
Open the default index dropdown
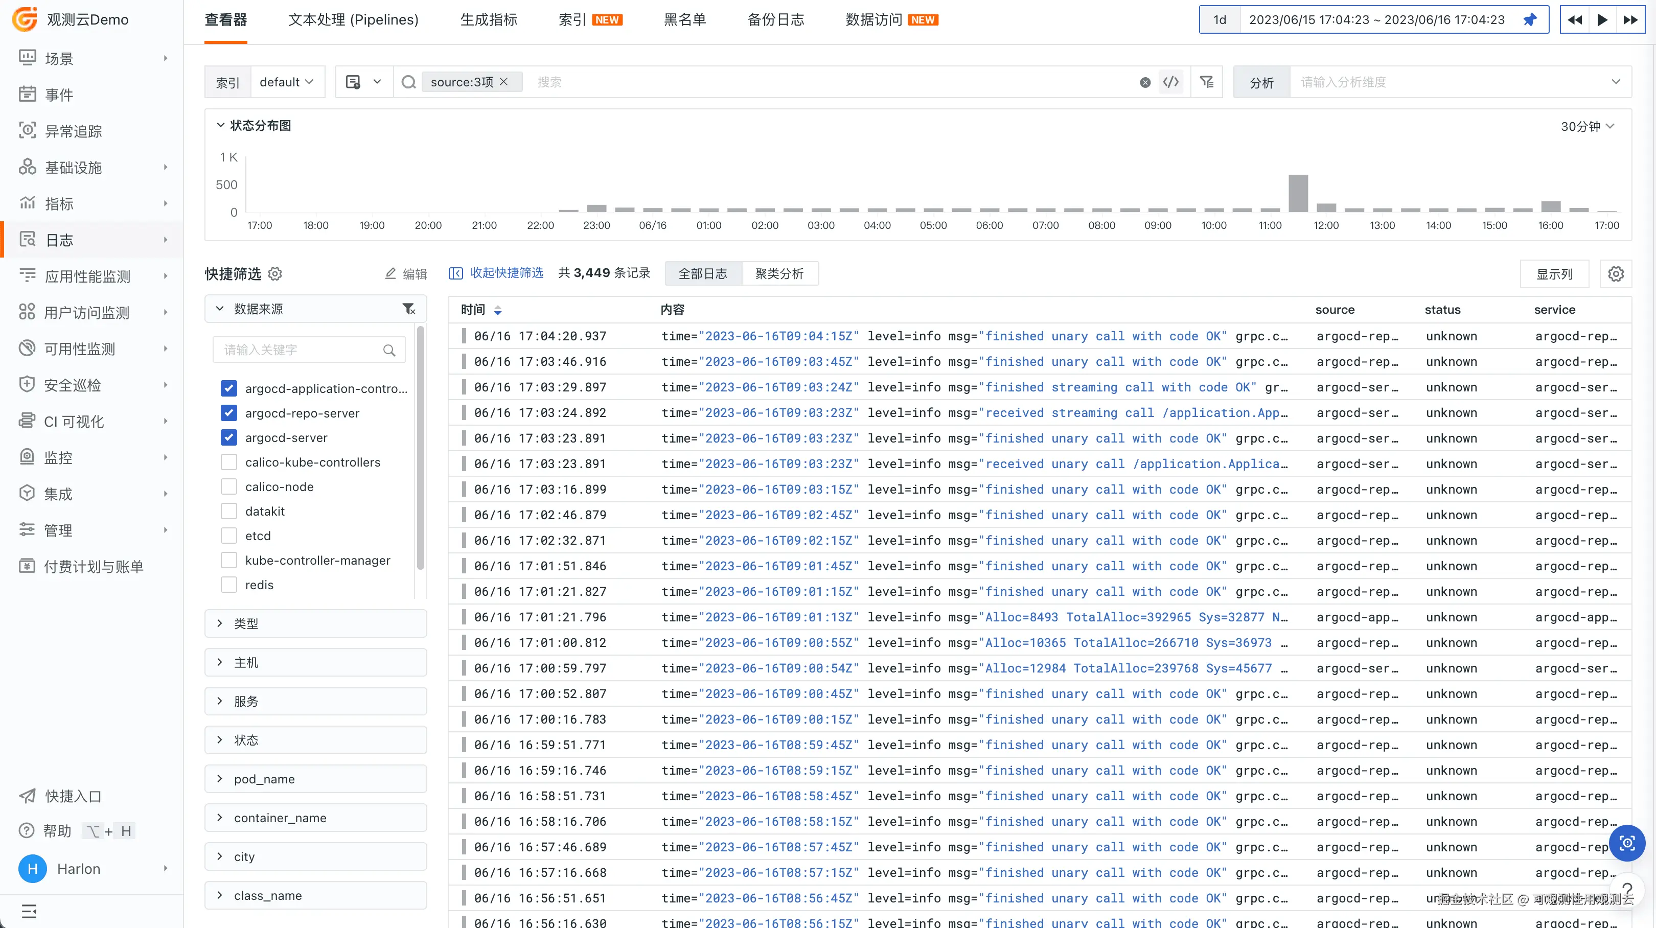287,82
